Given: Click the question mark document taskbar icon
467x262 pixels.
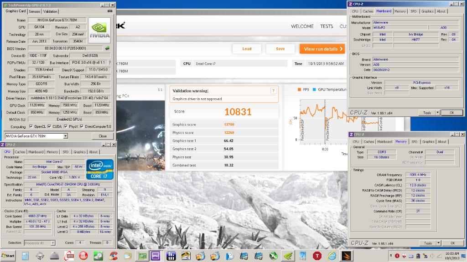Looking at the screenshot, I should 303,256.
